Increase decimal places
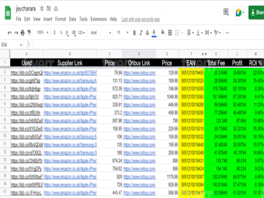Viewport: 264px width, 198px height. click(74, 33)
